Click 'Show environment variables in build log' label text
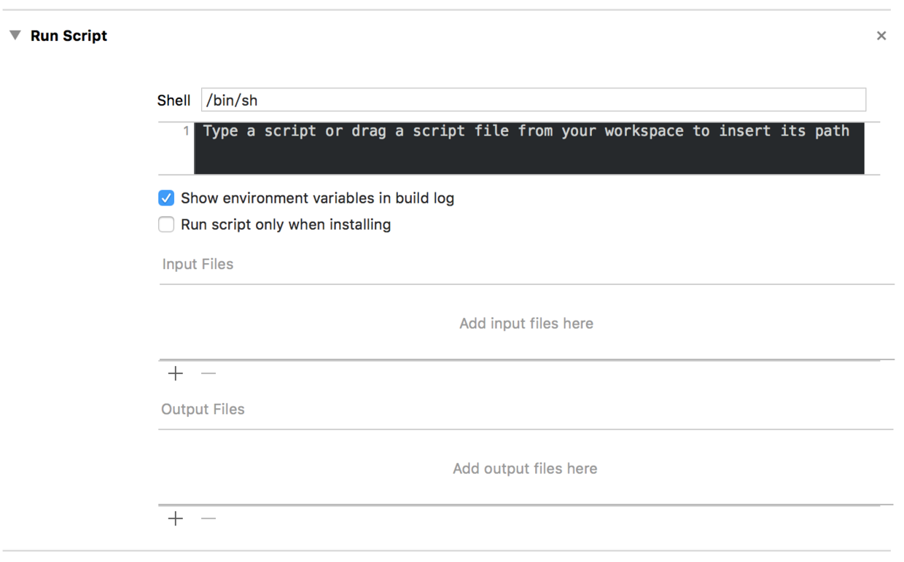Screen dimensions: 904x562 [x=317, y=198]
